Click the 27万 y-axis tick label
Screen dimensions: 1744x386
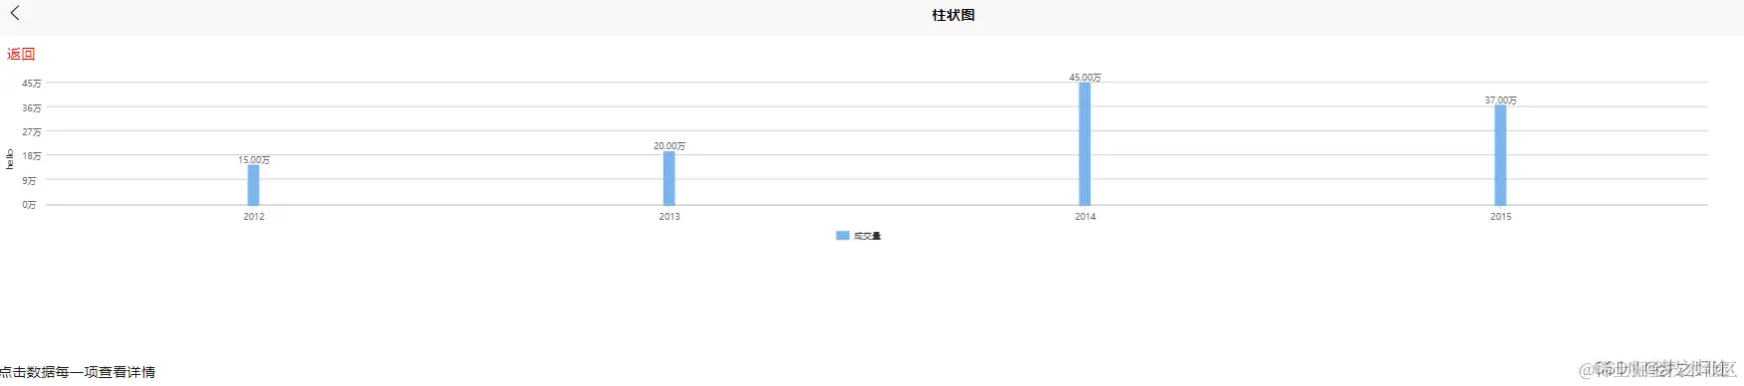tap(32, 132)
